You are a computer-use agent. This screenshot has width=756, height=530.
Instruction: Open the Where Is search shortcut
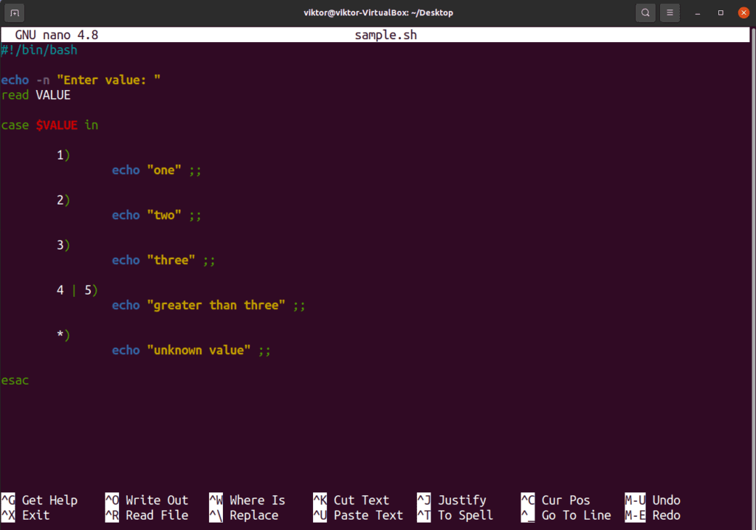tap(252, 500)
